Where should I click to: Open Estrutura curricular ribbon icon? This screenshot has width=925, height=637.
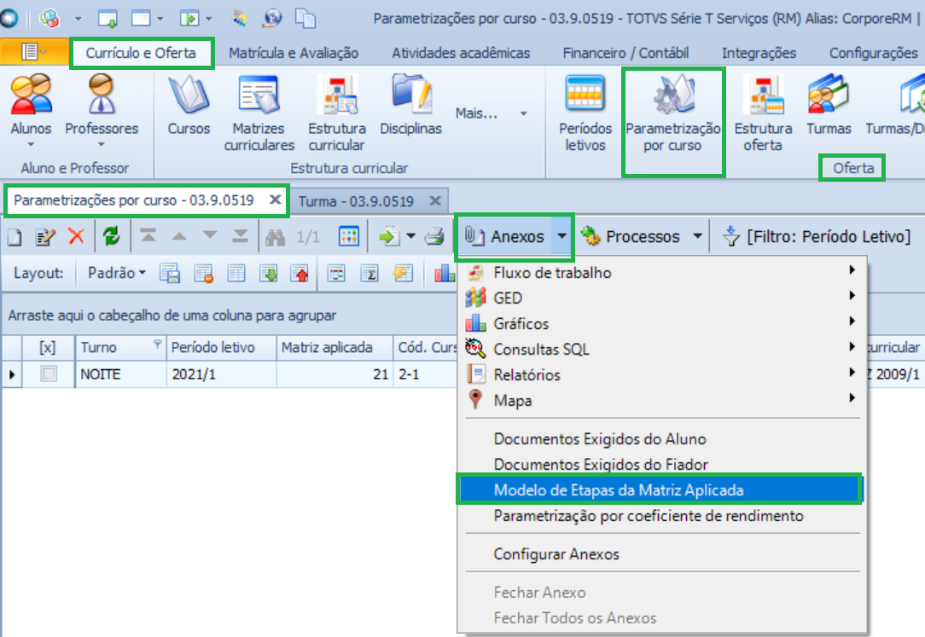click(337, 113)
